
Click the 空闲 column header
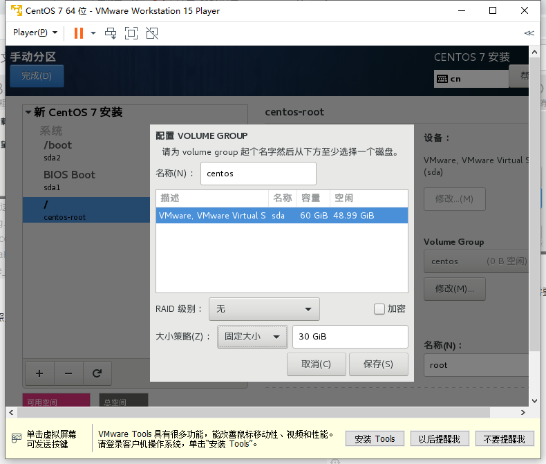point(369,198)
